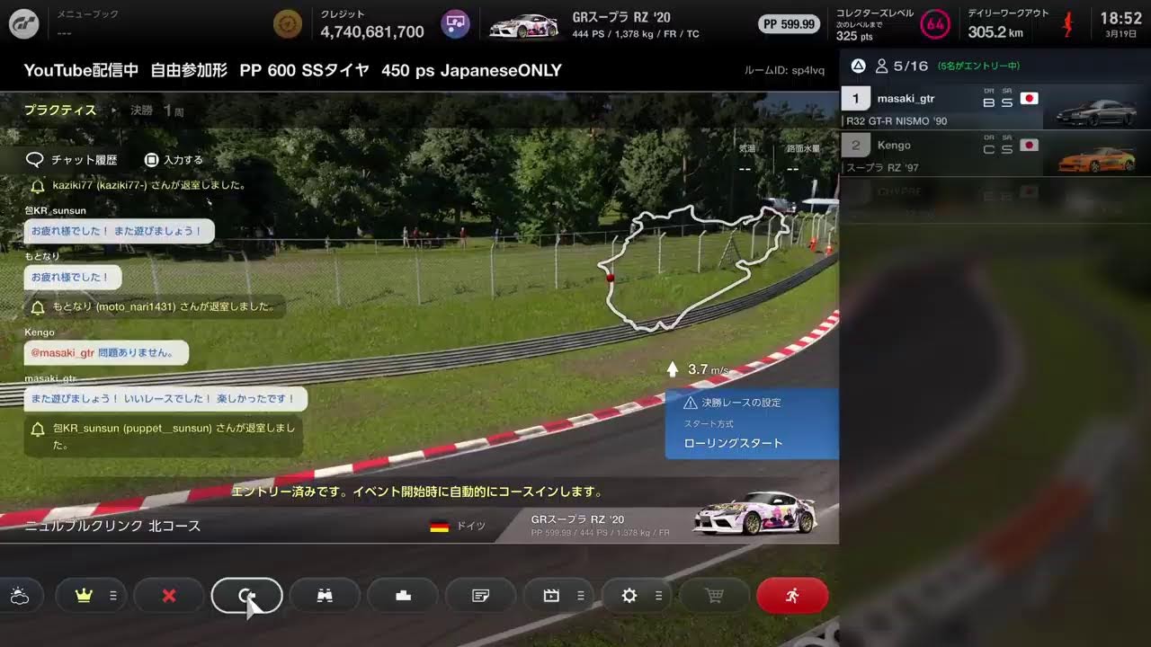
Task: Click the 18:52 clock
Action: [x=1120, y=18]
